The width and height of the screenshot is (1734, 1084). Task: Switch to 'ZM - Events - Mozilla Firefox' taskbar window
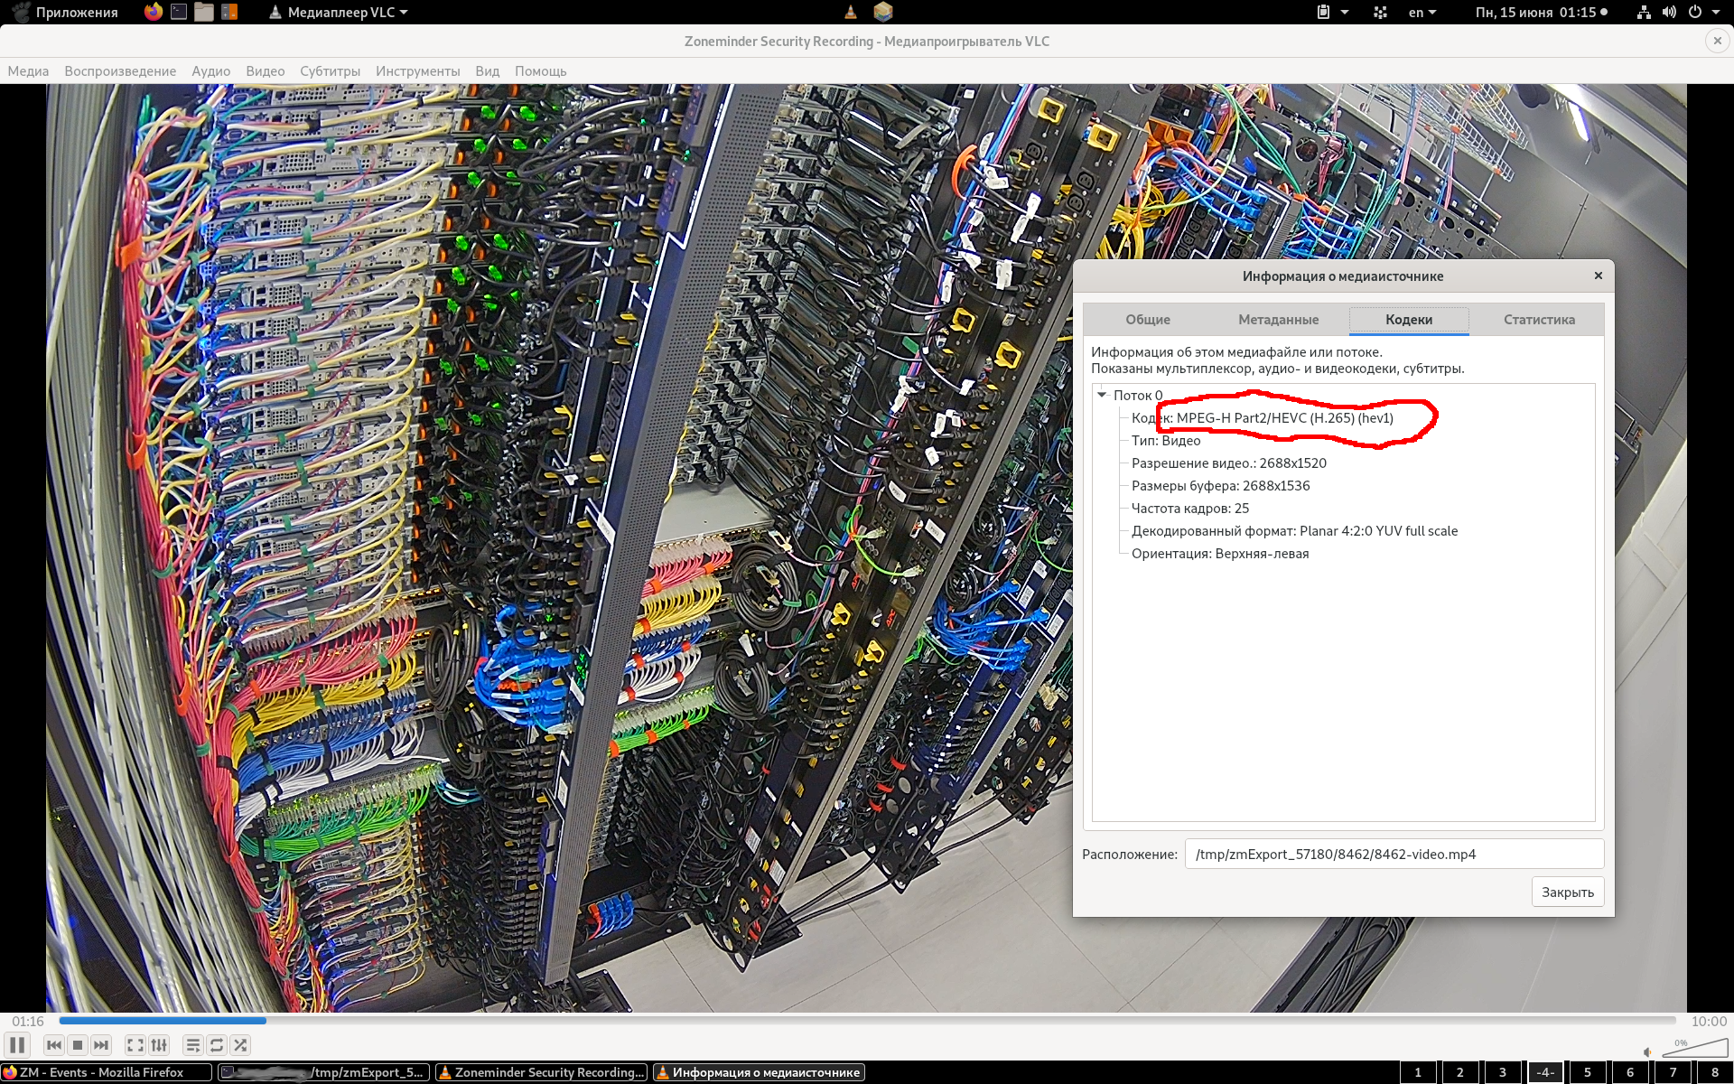[x=107, y=1072]
